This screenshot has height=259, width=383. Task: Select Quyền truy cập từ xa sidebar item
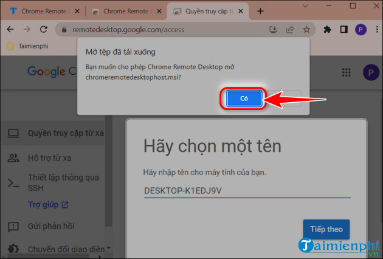coord(53,133)
